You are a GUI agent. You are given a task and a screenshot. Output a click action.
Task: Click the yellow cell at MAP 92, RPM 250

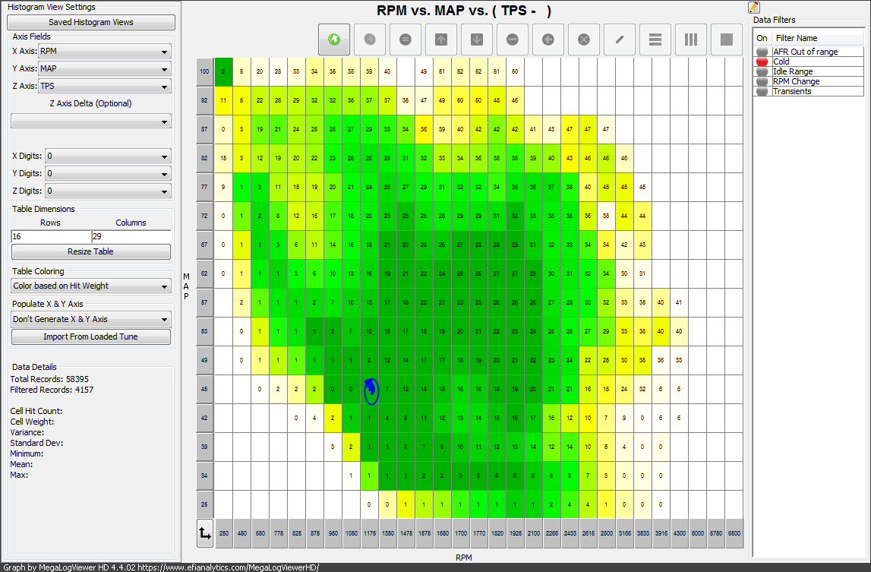click(x=223, y=100)
